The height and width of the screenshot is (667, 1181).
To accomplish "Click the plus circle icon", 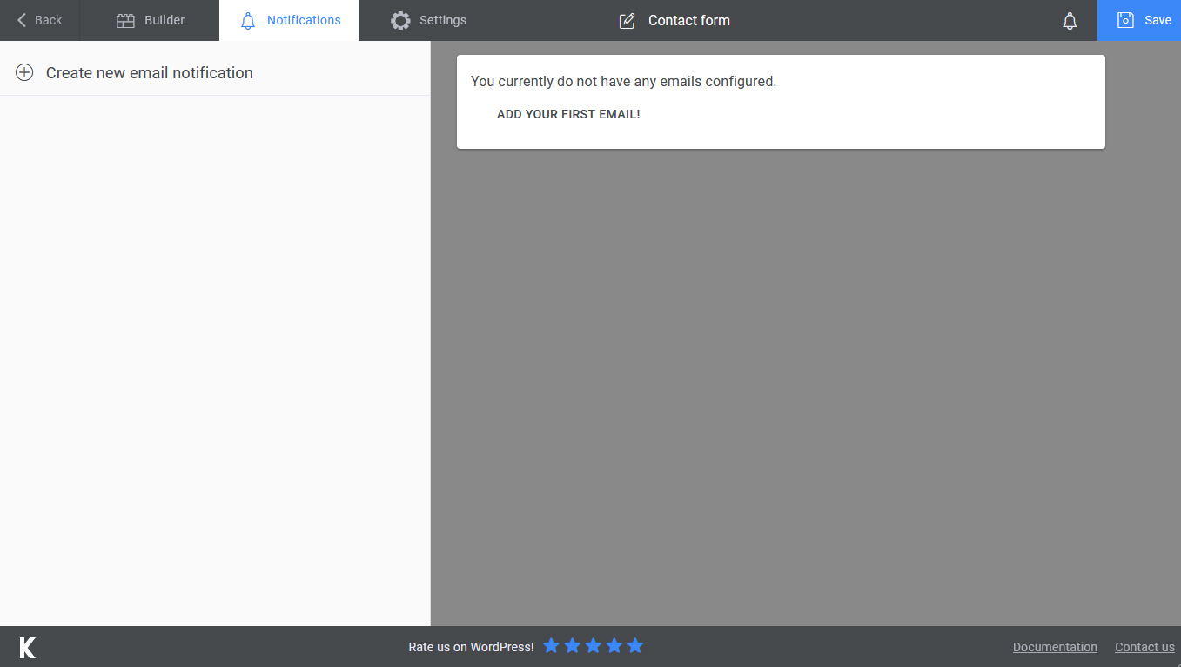I will [x=24, y=73].
